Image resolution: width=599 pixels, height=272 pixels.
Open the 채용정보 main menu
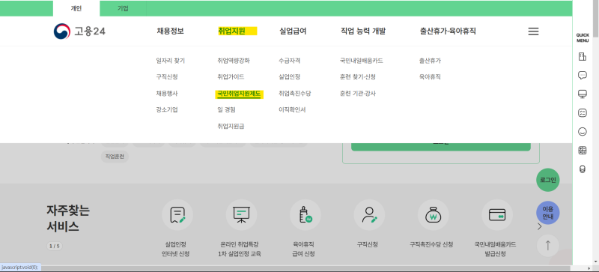(171, 31)
